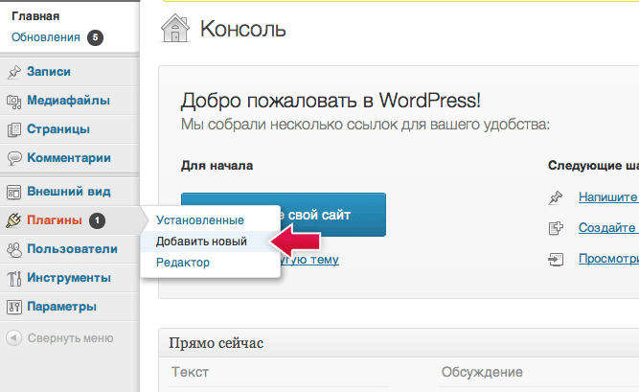639x392 pixels.
Task: Follow the Создайте link
Action: 608,227
